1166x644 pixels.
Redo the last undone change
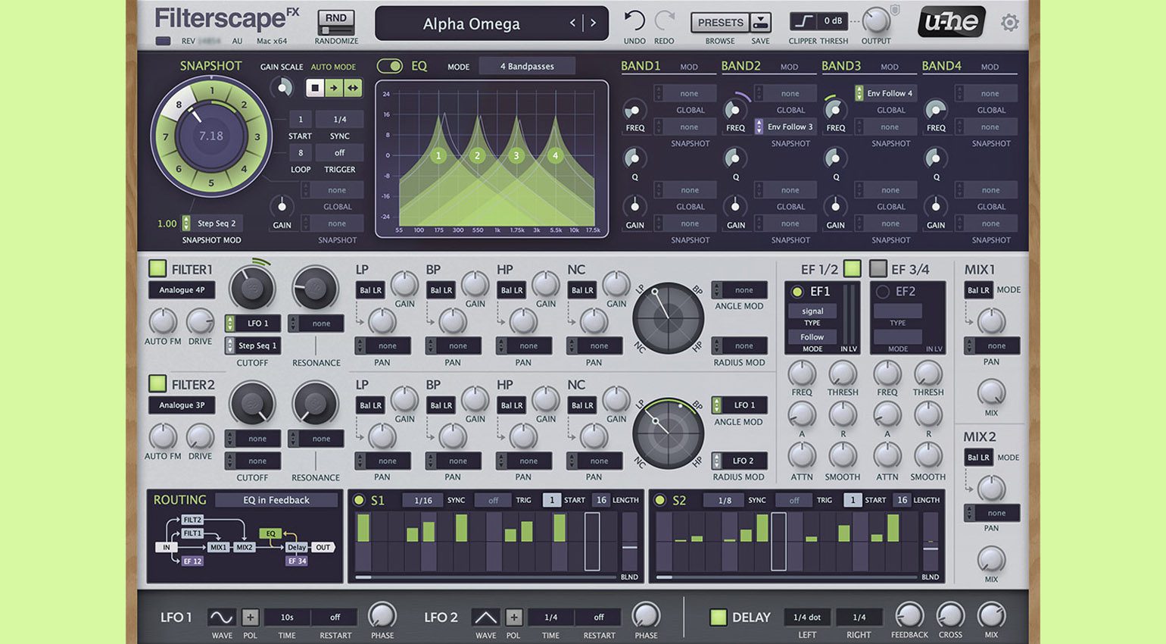tap(664, 21)
